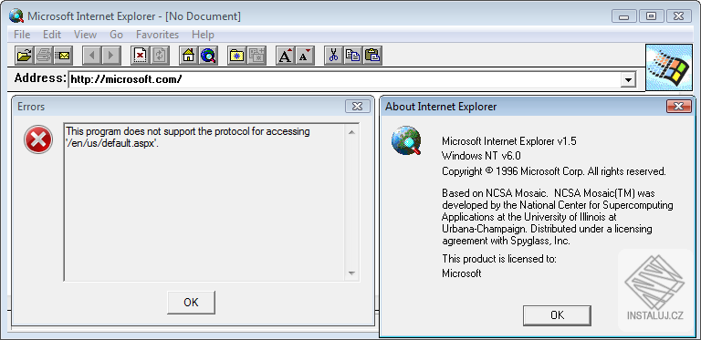
Task: Click 'This product is licensed to:' text
Action: point(499,259)
